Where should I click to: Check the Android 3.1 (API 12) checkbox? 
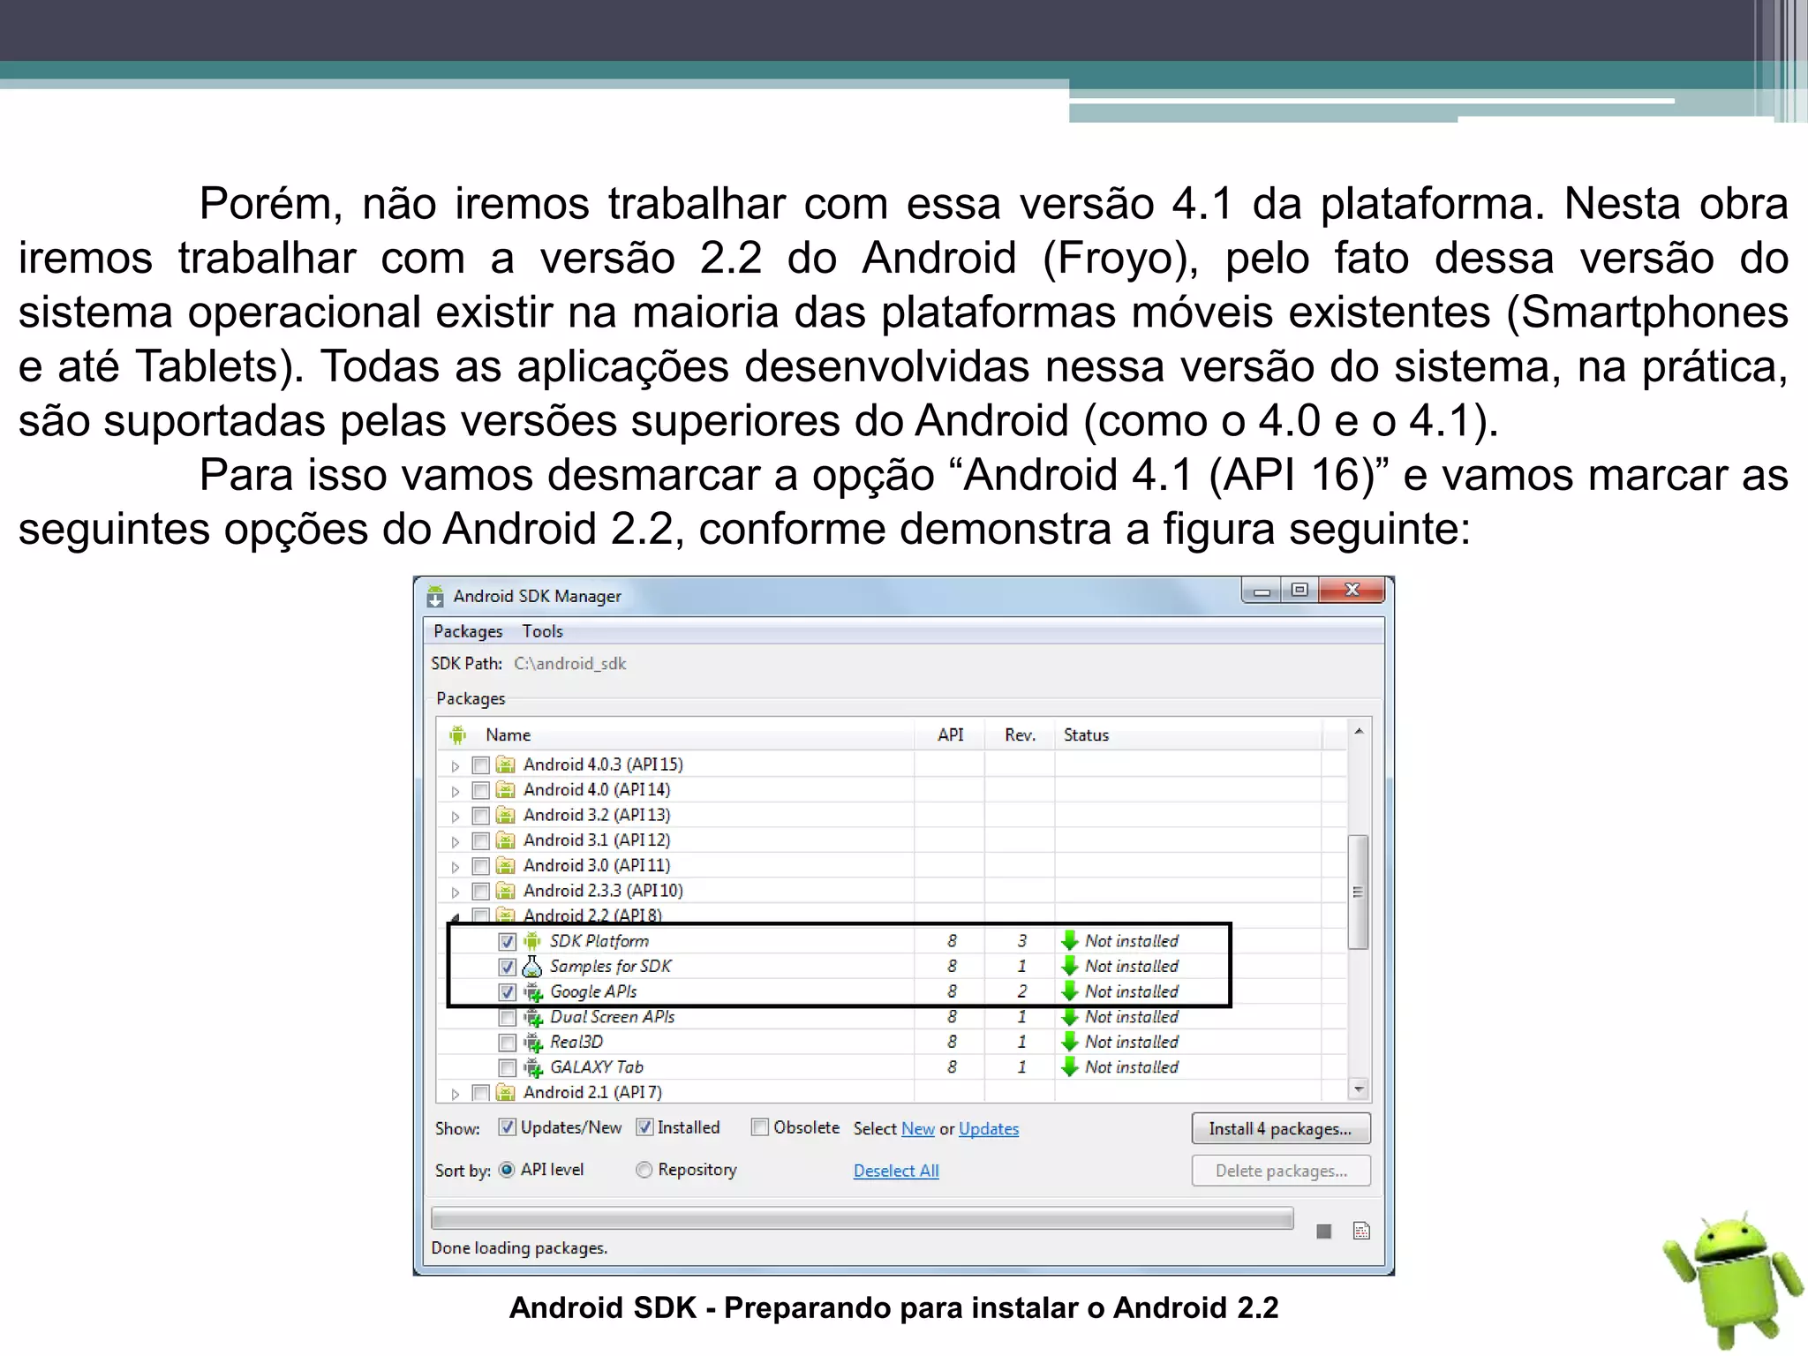tap(481, 840)
